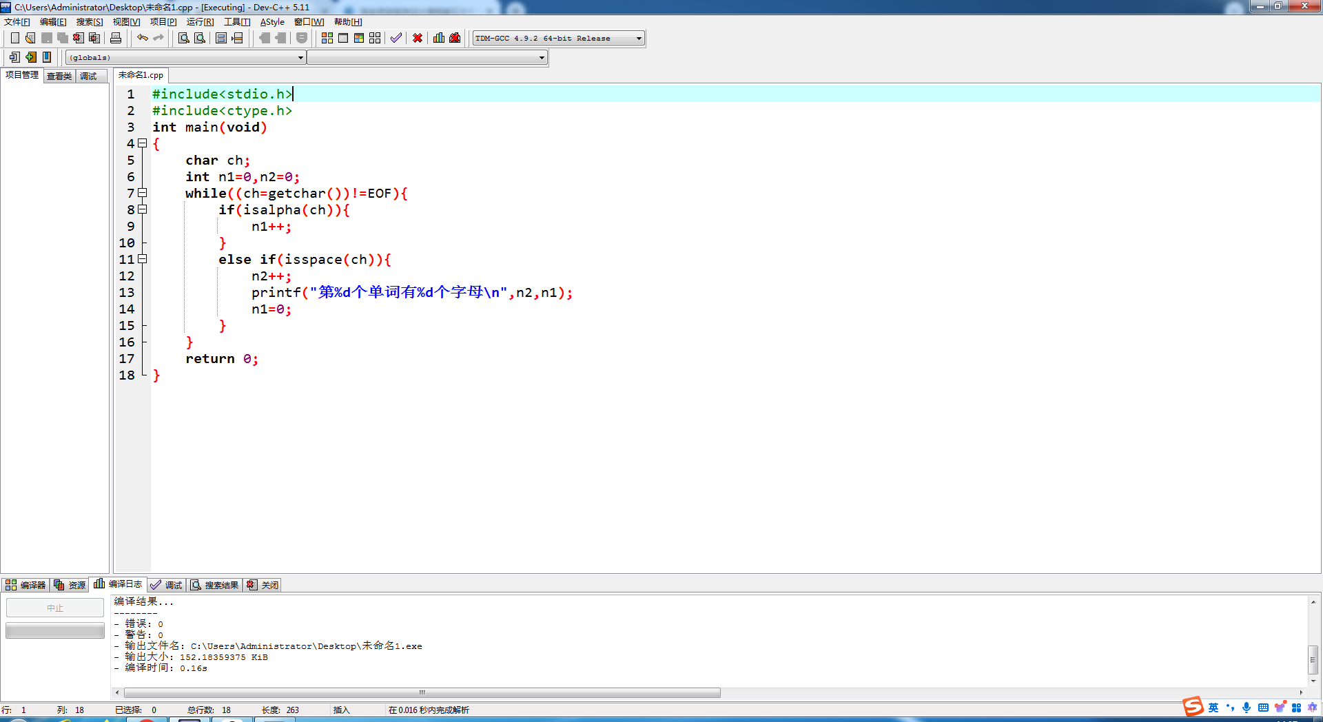The width and height of the screenshot is (1323, 722).
Task: Open the Replace dialog from toolbar
Action: [x=200, y=38]
